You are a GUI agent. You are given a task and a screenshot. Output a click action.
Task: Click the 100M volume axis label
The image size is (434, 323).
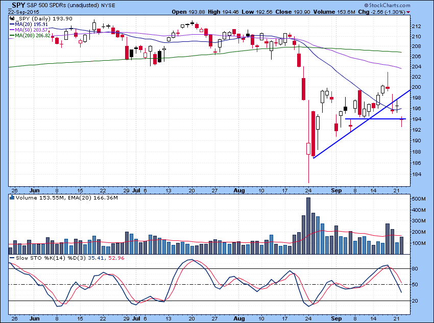pos(419,243)
